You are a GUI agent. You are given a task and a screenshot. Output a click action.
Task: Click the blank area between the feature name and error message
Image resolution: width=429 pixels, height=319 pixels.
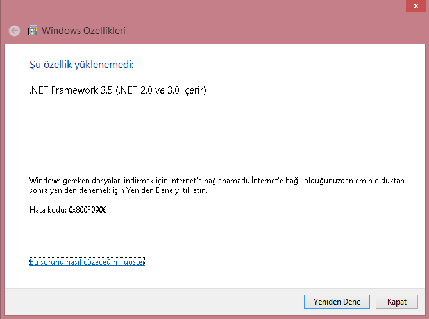click(212, 135)
